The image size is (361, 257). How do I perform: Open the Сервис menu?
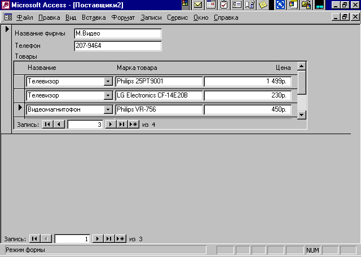[x=177, y=17]
